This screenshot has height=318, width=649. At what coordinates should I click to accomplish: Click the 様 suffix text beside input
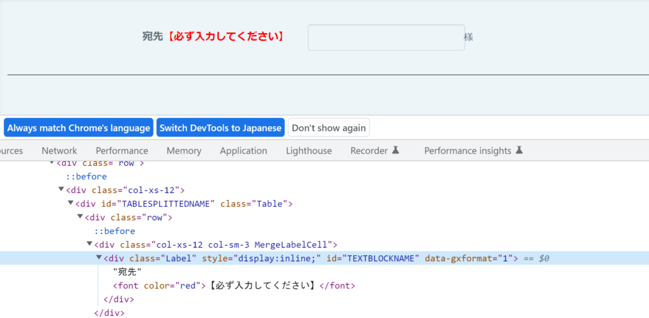(468, 37)
